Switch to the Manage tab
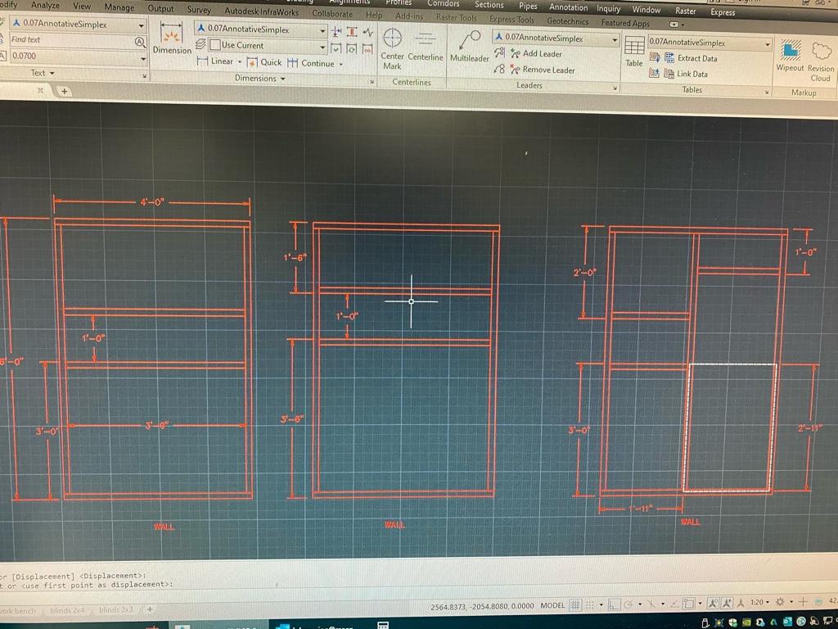 coord(119,7)
